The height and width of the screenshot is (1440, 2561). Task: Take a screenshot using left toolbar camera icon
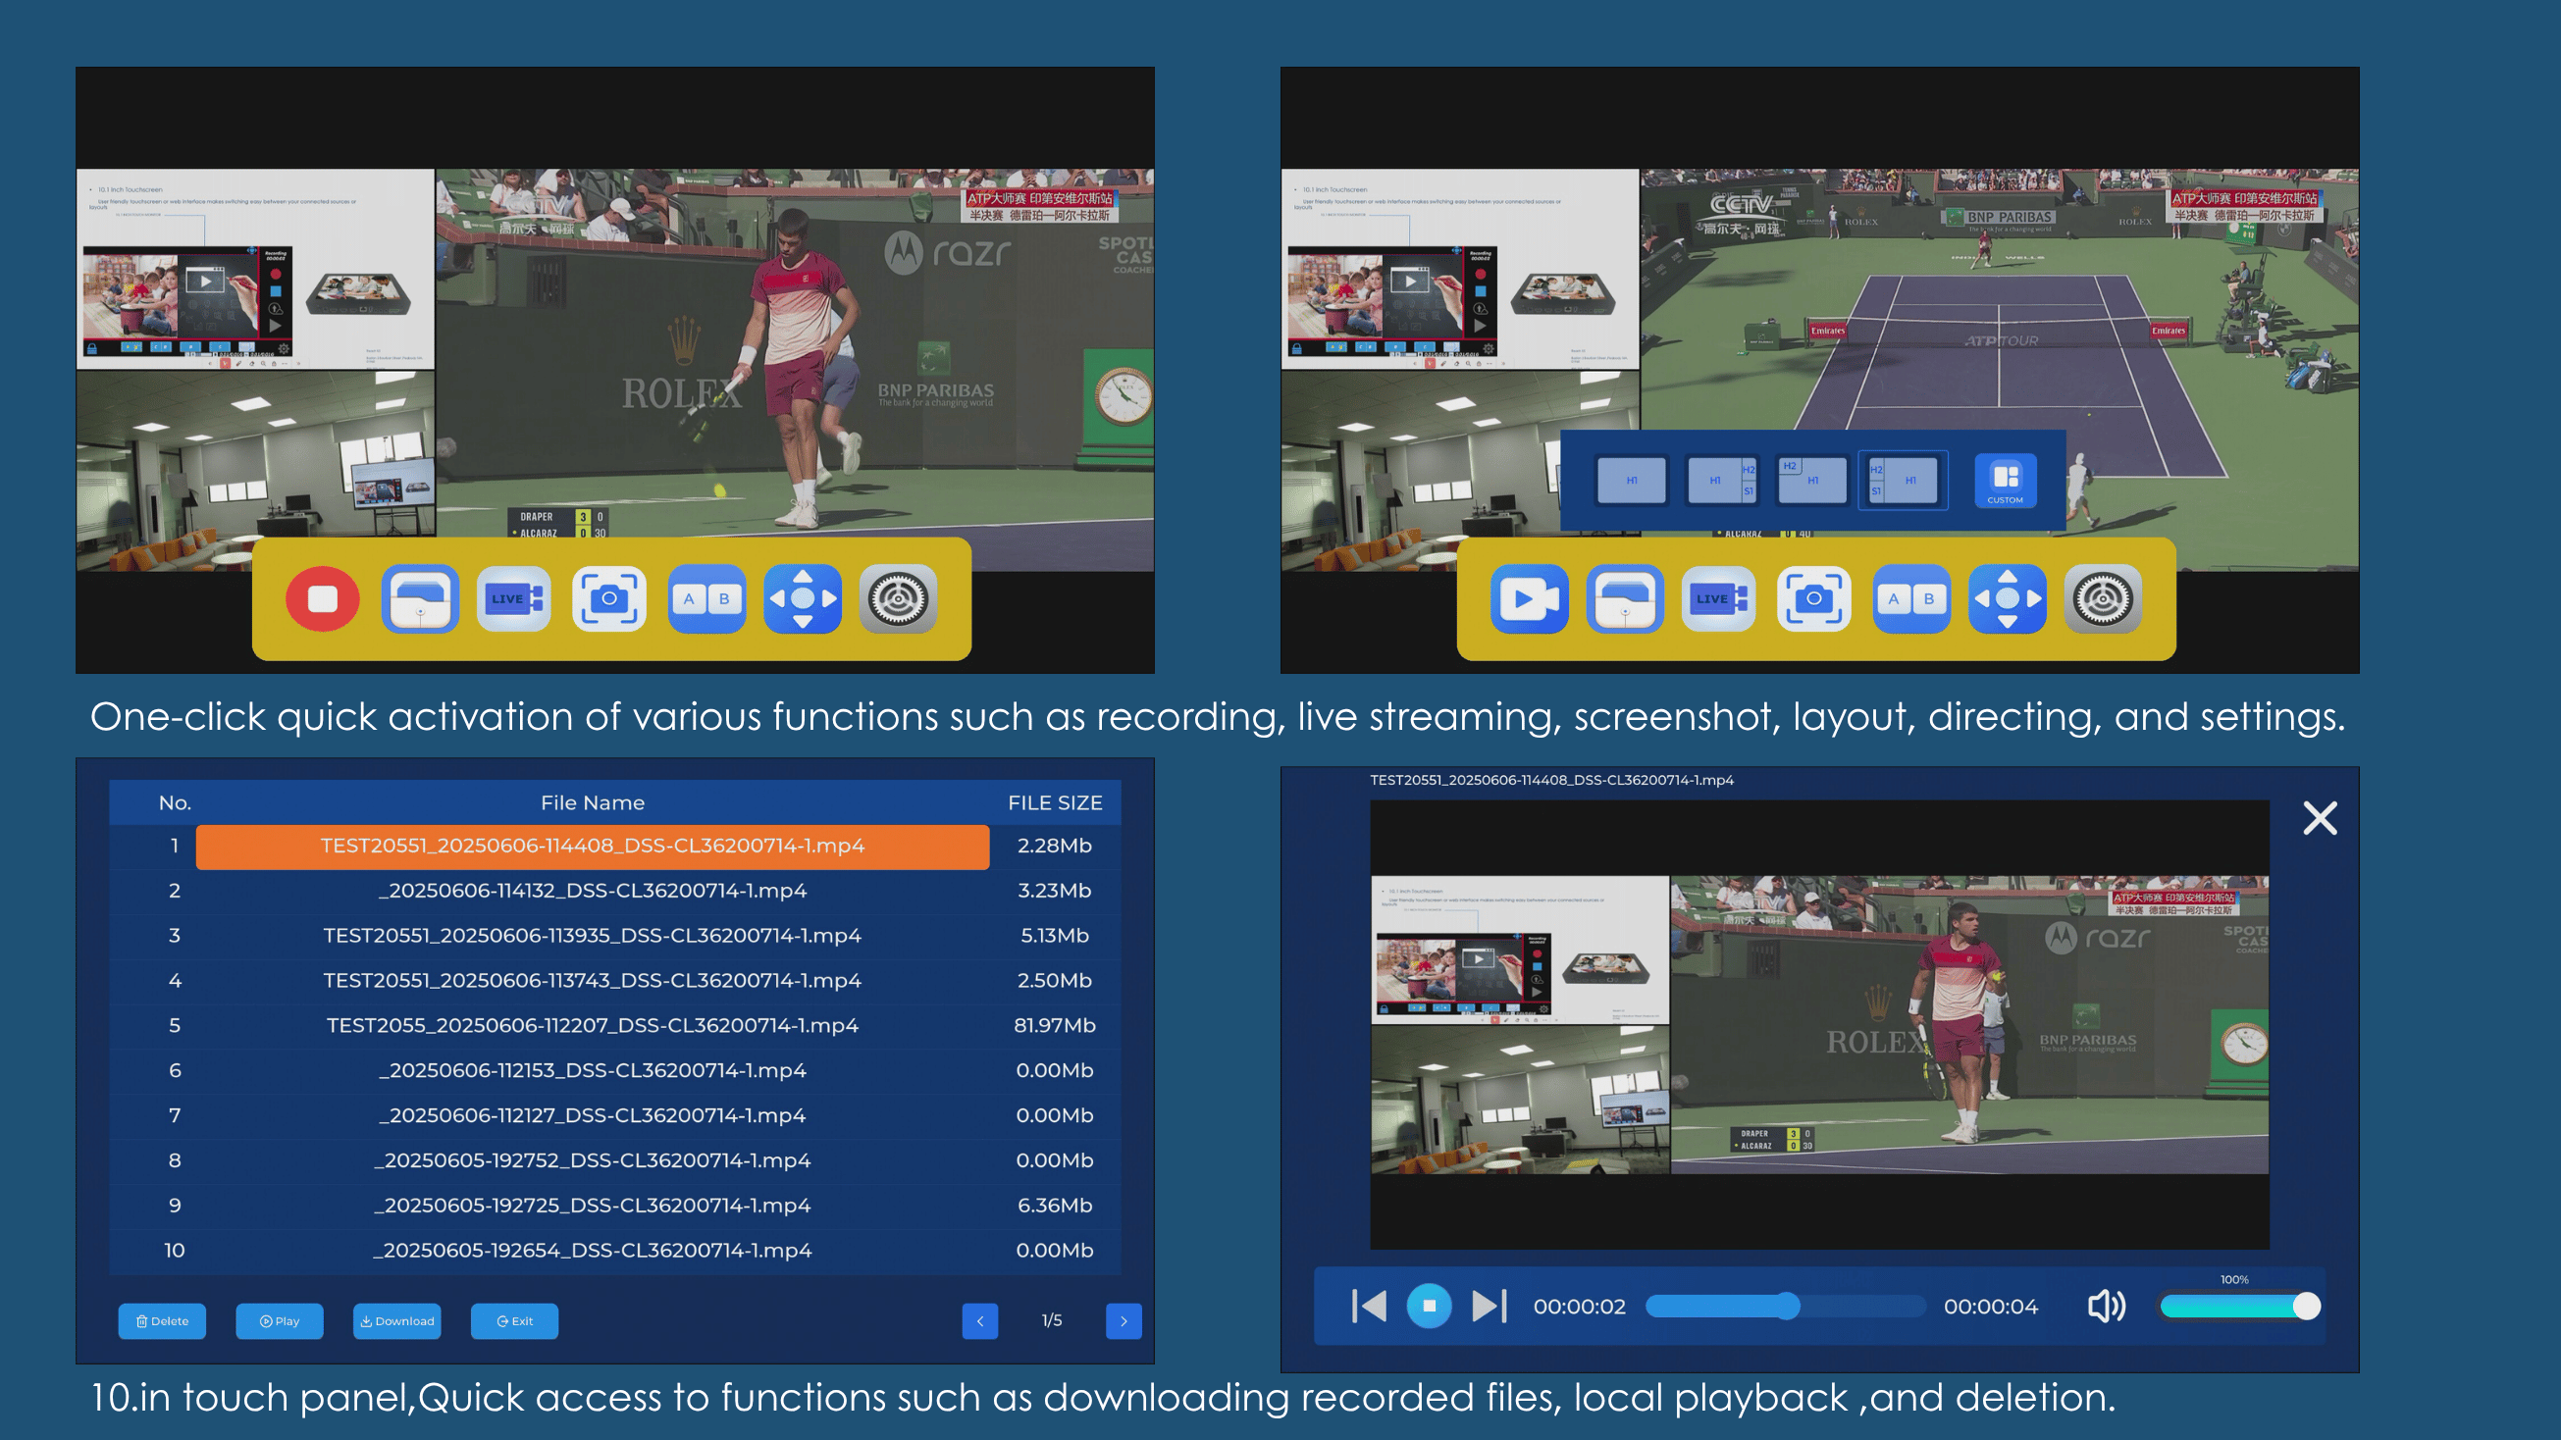tap(609, 598)
